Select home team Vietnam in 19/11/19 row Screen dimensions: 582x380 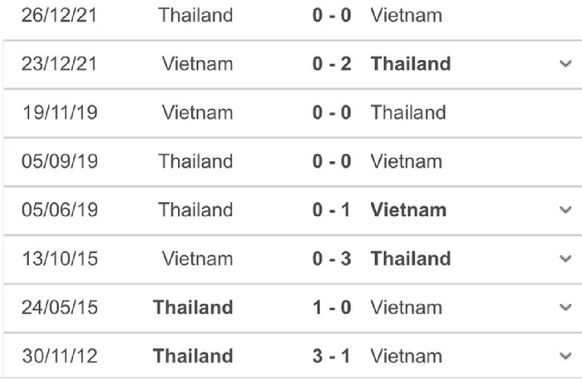coord(198,112)
